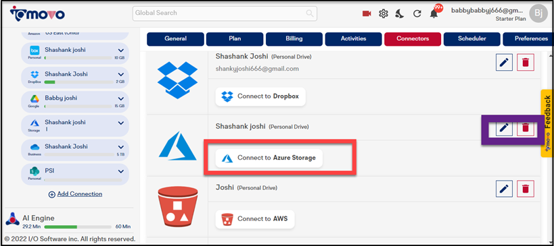554x246 pixels.
Task: Click the Connect to AWS button
Action: (255, 219)
